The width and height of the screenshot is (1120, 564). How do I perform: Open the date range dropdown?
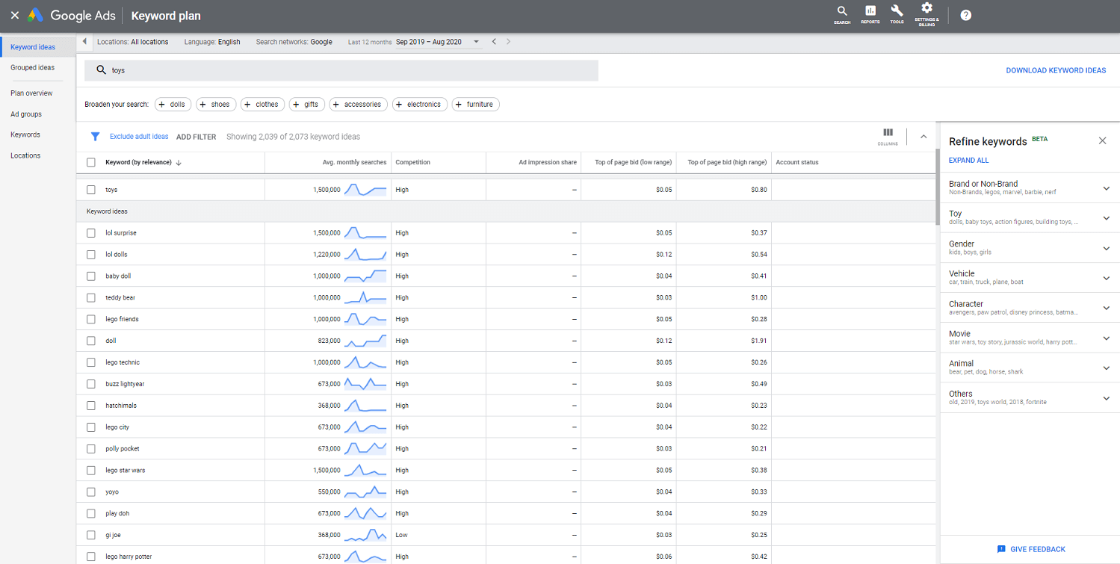pyautogui.click(x=476, y=42)
